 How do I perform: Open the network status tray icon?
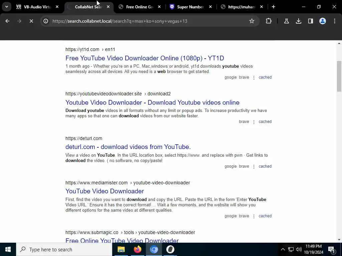point(291,249)
